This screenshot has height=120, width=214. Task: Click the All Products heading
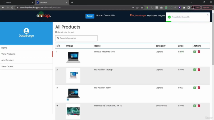[x=68, y=27]
